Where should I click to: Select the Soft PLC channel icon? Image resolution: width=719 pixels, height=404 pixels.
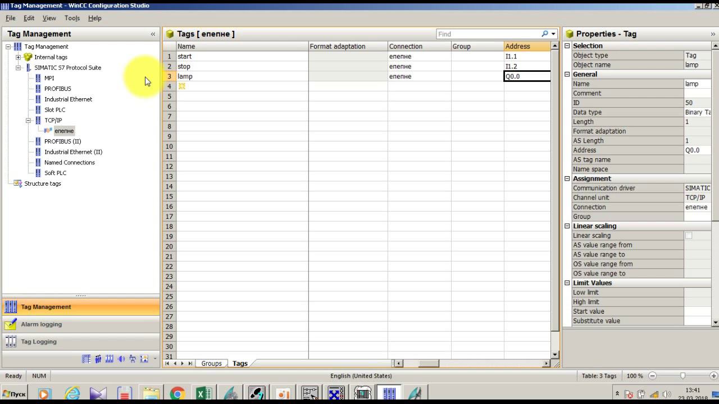point(38,173)
